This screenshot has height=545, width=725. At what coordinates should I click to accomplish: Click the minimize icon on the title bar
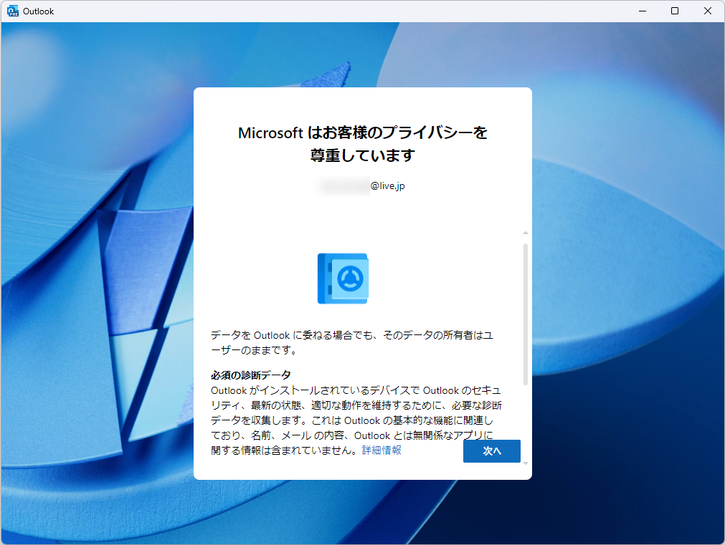642,11
